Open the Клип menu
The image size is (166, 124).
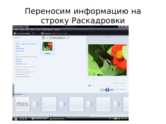point(38,30)
